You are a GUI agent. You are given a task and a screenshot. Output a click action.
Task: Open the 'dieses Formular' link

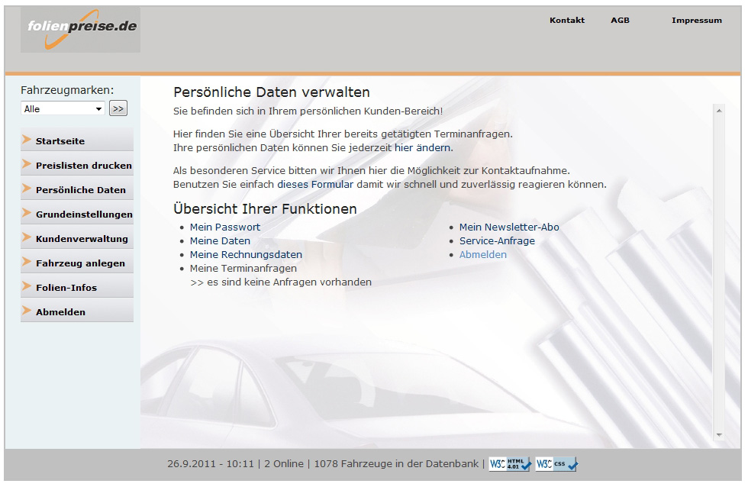pyautogui.click(x=315, y=185)
